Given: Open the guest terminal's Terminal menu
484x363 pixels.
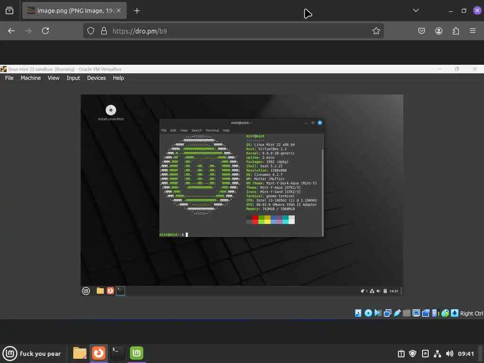Looking at the screenshot, I should tap(212, 130).
